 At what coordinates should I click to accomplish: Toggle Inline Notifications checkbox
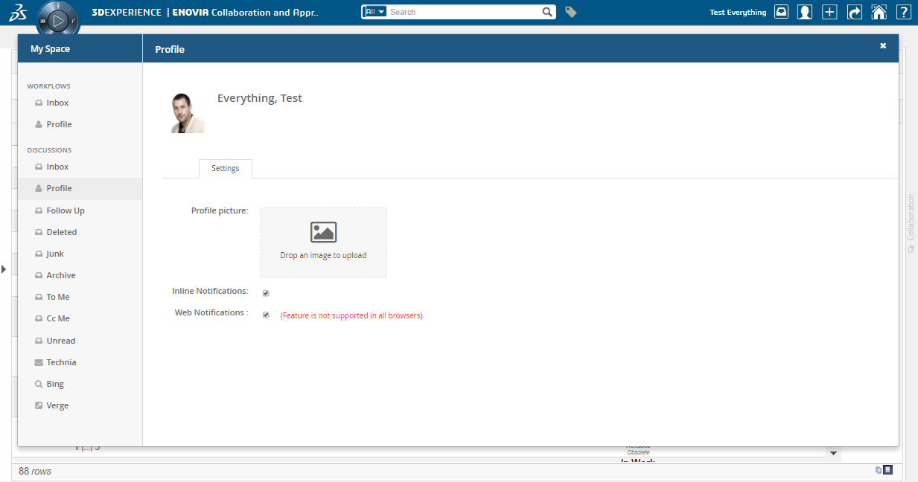point(266,293)
